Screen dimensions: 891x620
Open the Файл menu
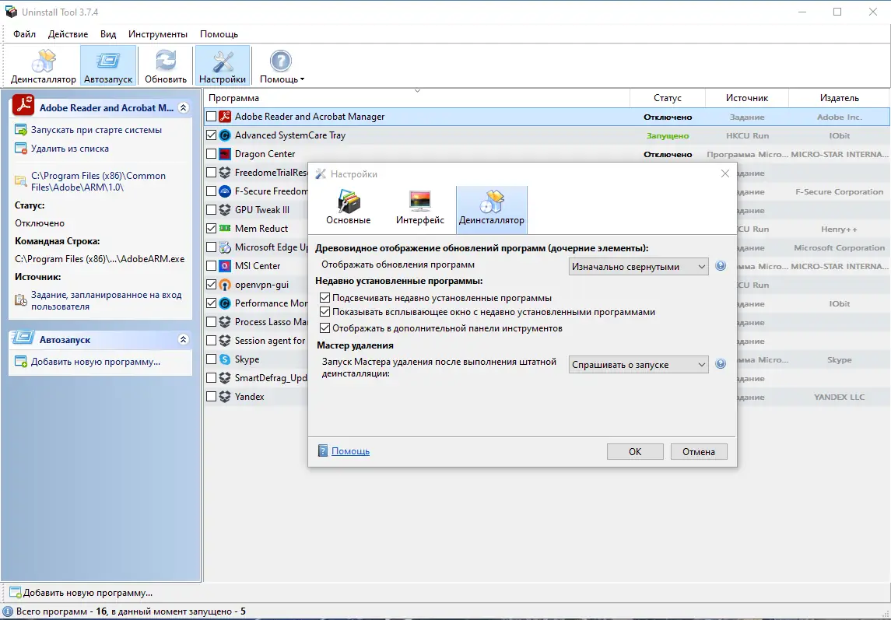pos(24,34)
